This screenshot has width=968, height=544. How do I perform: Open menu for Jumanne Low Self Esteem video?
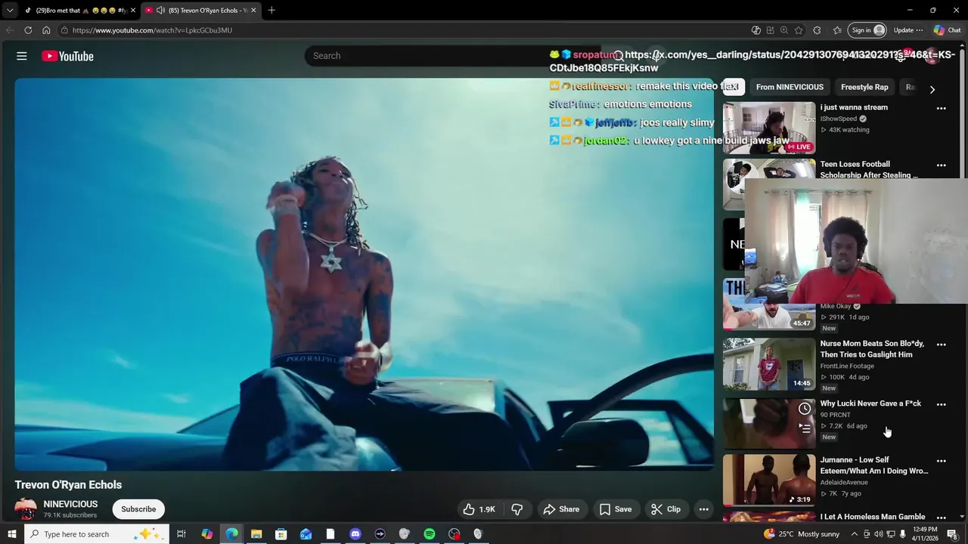[x=942, y=461]
